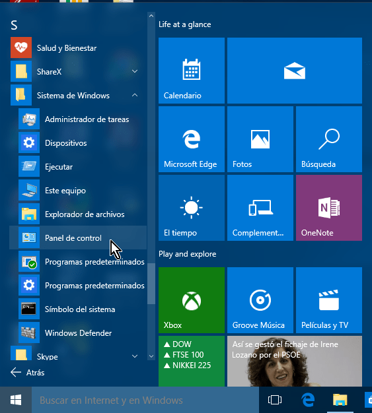Screen dimensions: 372x413
Task: Open the Fotos tile
Action: click(260, 139)
